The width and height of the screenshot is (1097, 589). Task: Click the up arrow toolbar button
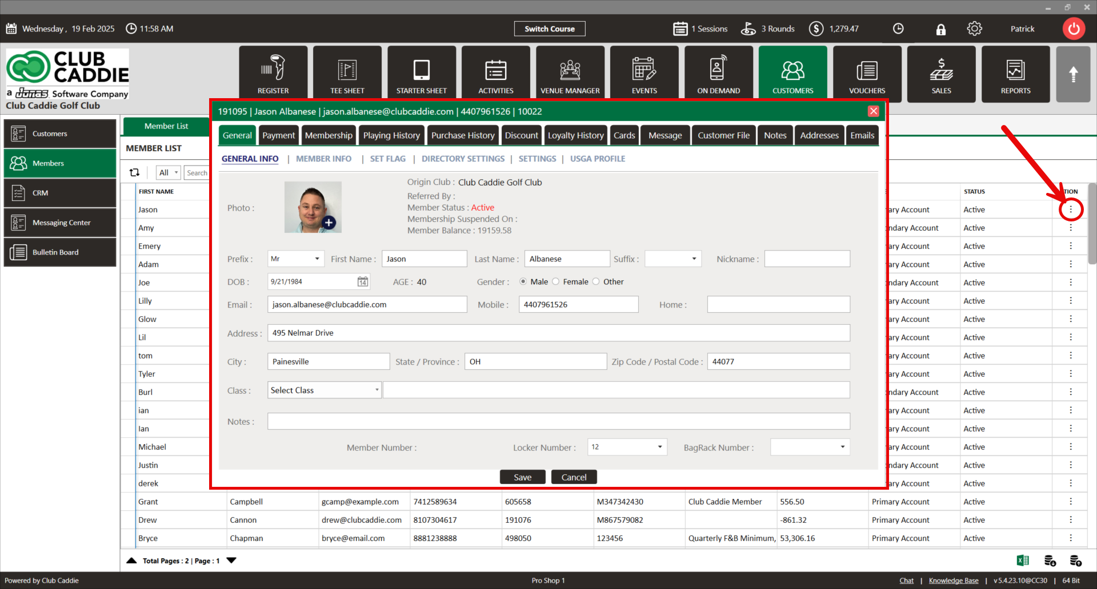pos(1074,74)
